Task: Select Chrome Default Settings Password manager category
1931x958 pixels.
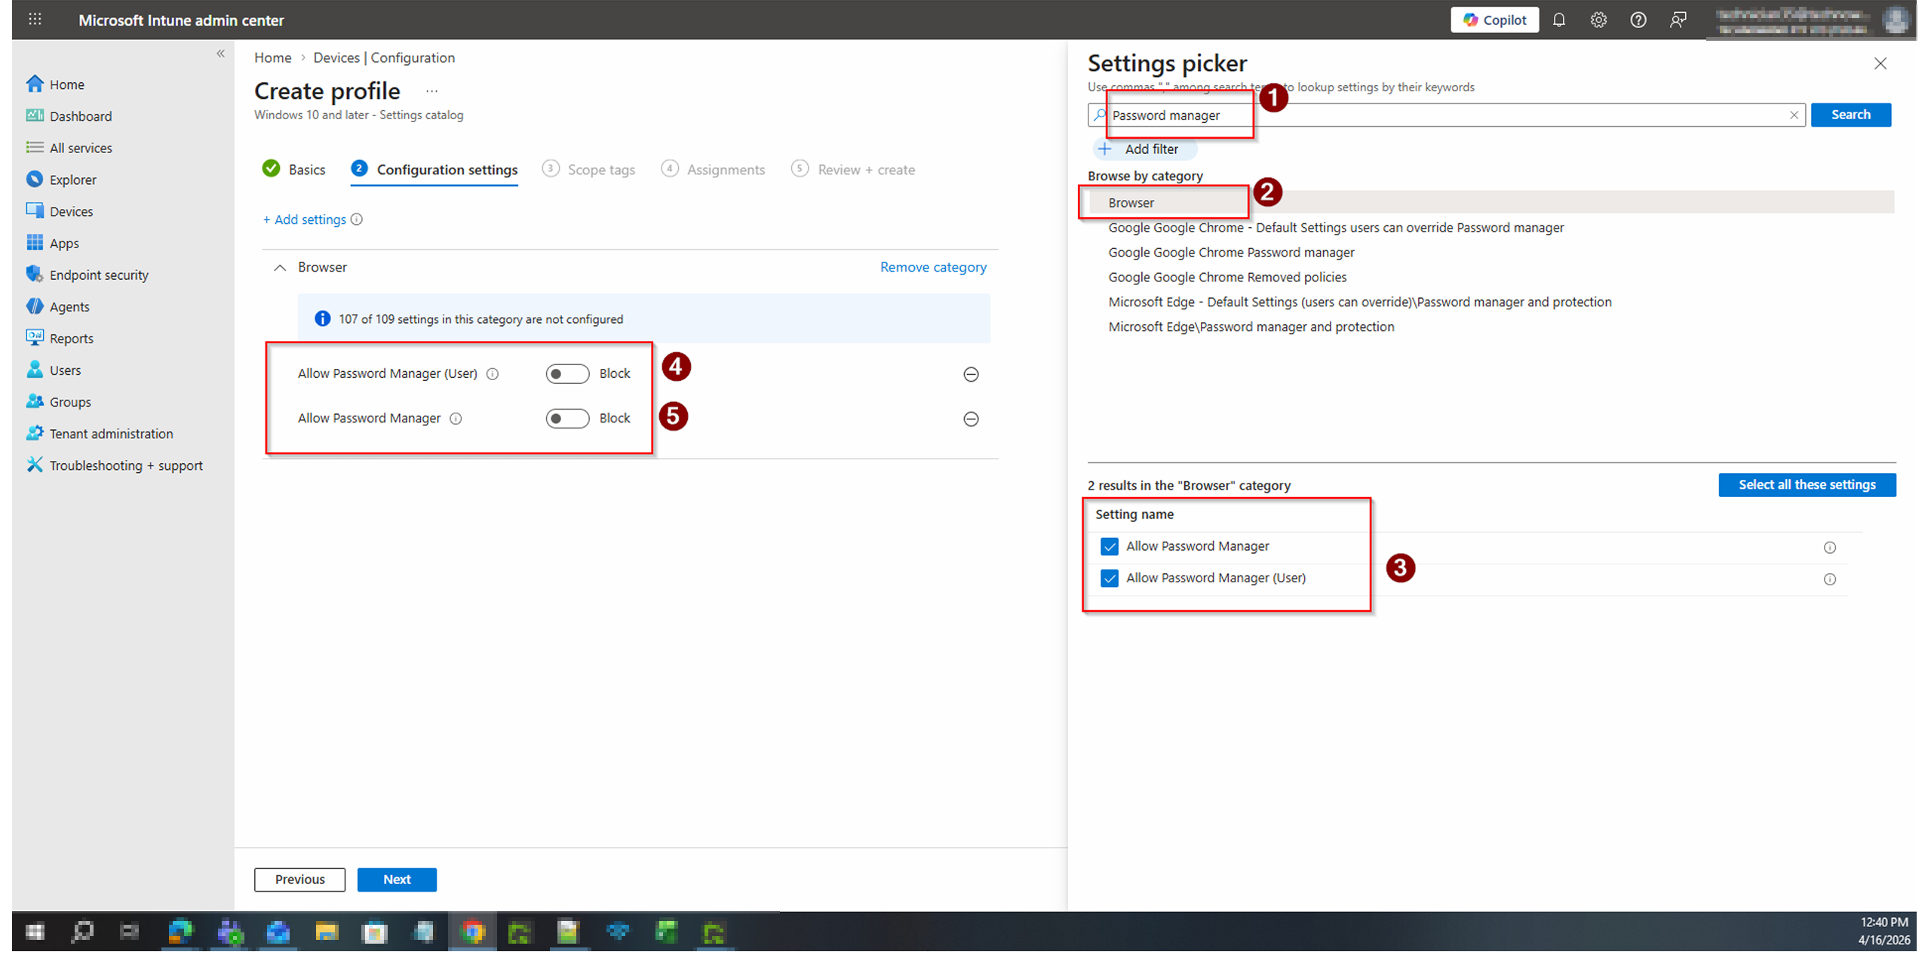Action: point(1336,227)
